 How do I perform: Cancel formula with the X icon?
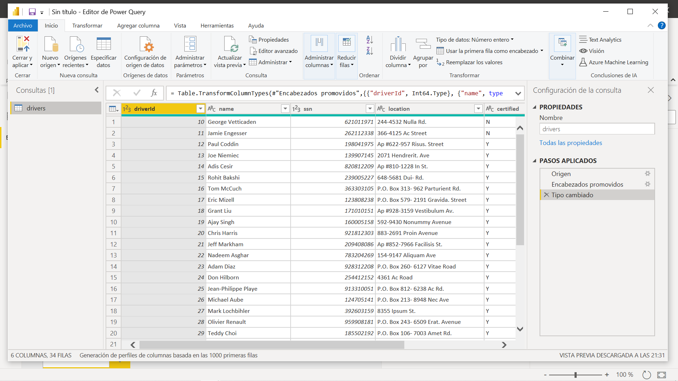[x=117, y=93]
